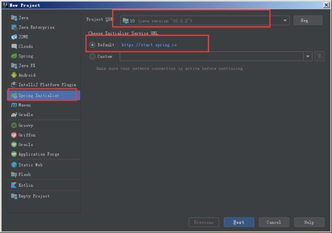Click the Griffon red icon
The height and width of the screenshot is (233, 332).
[x=14, y=135]
